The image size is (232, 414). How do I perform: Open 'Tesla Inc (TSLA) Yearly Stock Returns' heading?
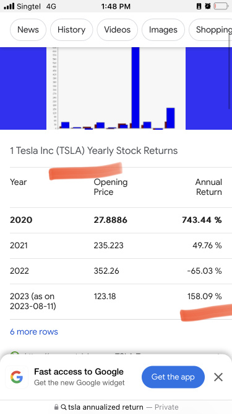click(x=93, y=151)
